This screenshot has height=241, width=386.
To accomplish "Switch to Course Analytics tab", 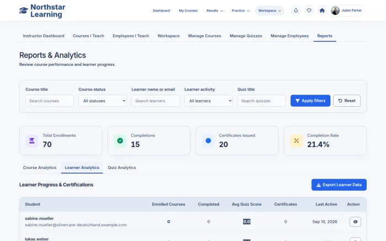I will (40, 168).
